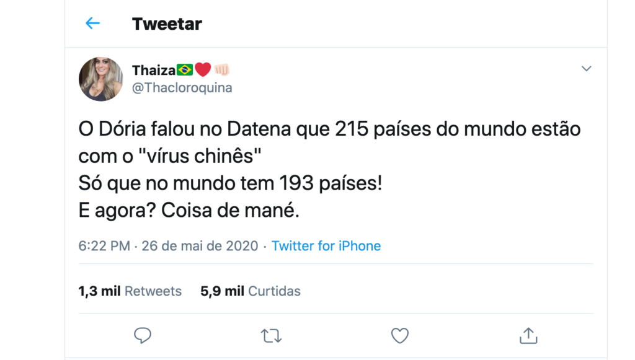The image size is (635, 360).
Task: View the 5,9 mil Curtidas list
Action: tap(250, 291)
